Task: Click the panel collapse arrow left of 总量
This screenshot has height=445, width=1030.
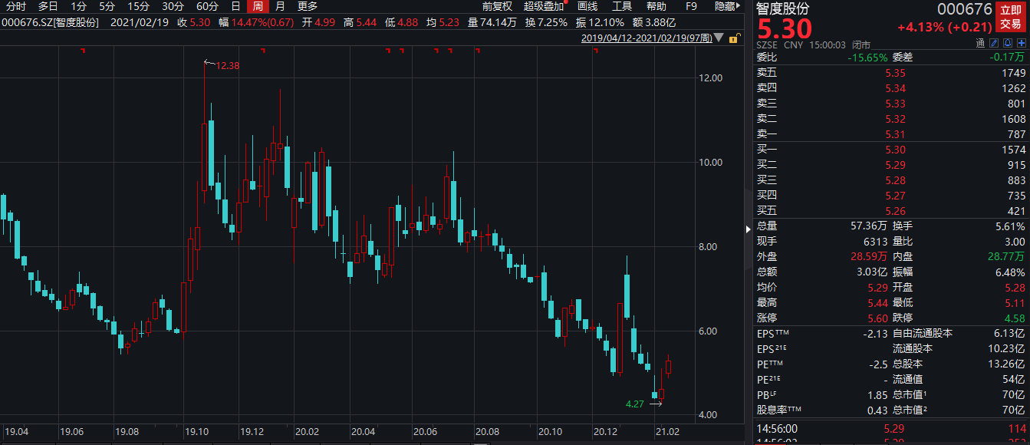Action: coord(749,228)
